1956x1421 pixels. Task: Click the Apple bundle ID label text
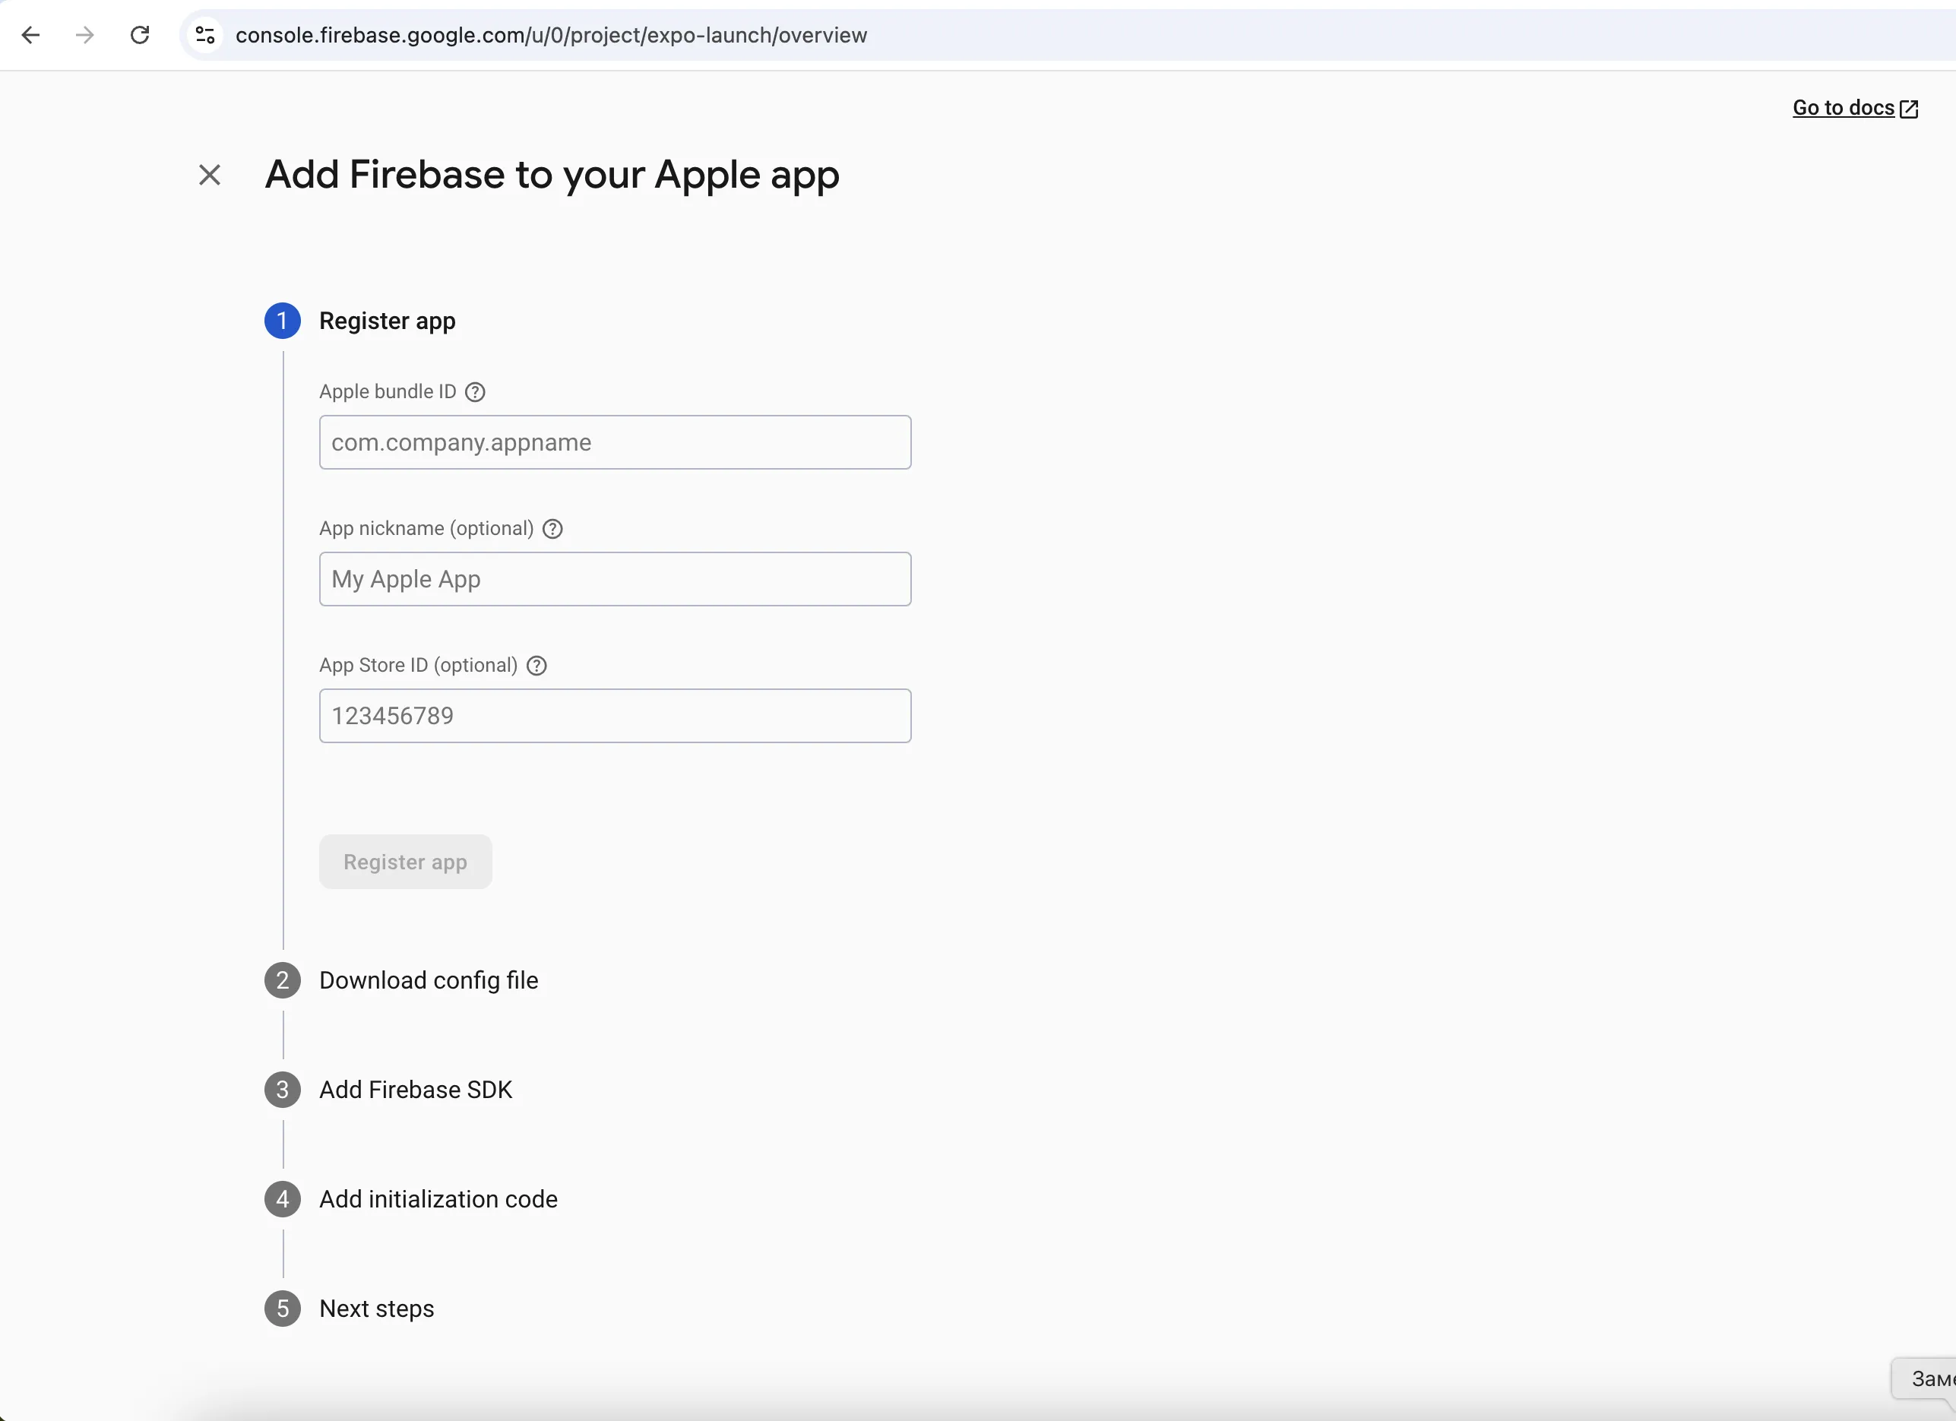click(388, 391)
